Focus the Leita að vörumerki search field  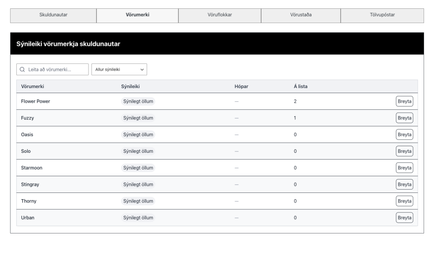pyautogui.click(x=52, y=69)
